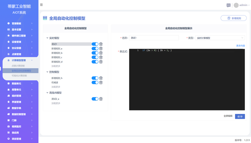Load more under 实时模型

56,66
